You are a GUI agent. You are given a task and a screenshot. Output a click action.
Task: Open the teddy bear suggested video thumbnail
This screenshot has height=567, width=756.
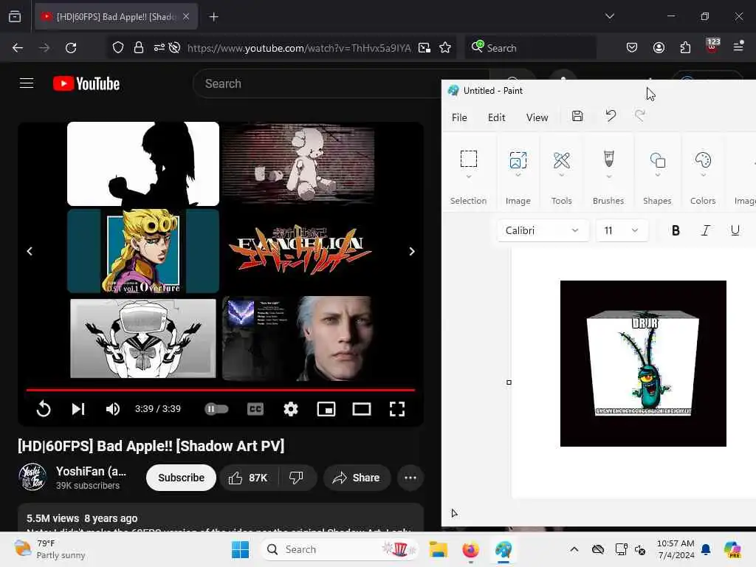(x=298, y=164)
